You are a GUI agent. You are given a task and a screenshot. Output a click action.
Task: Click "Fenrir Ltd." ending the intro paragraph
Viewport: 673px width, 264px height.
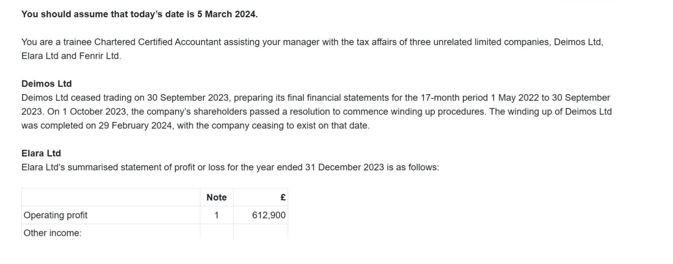coord(100,56)
